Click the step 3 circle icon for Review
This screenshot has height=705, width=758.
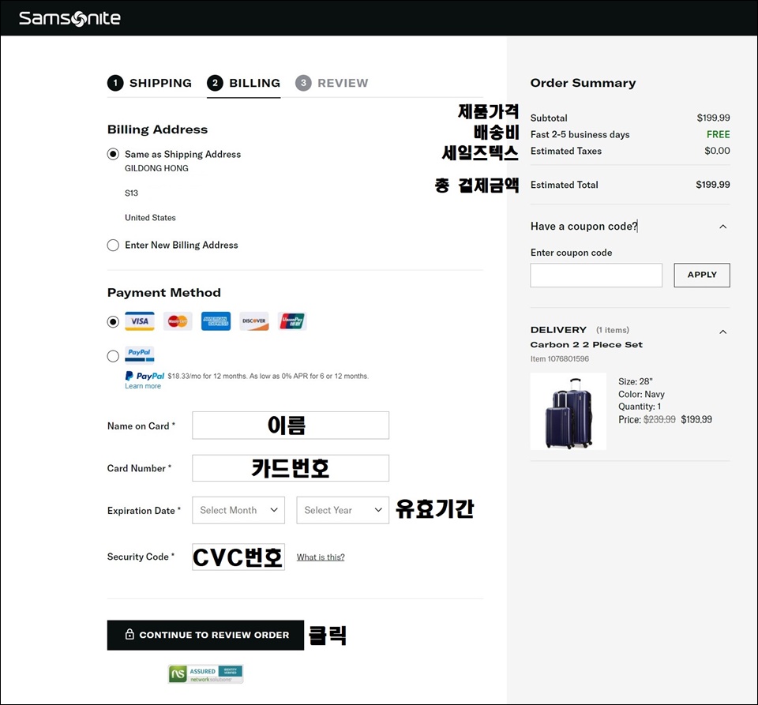tap(303, 83)
